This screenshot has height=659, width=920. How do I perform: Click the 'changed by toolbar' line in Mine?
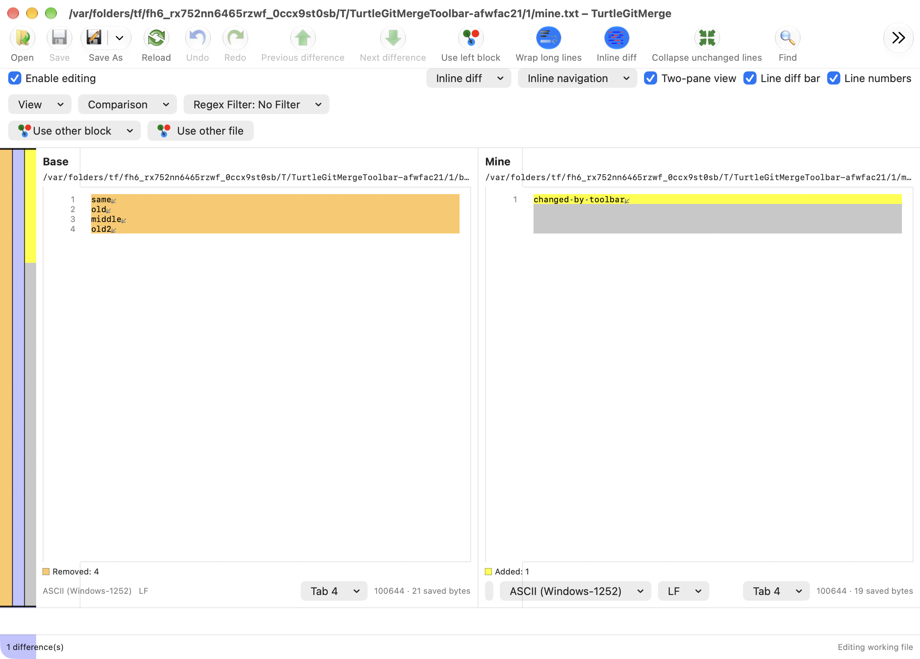pyautogui.click(x=717, y=199)
